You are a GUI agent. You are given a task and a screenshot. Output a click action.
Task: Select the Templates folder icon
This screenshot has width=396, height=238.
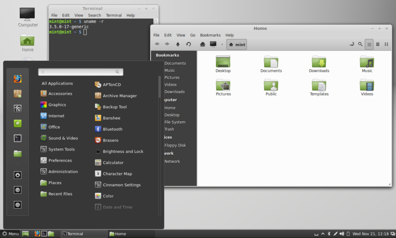[319, 87]
